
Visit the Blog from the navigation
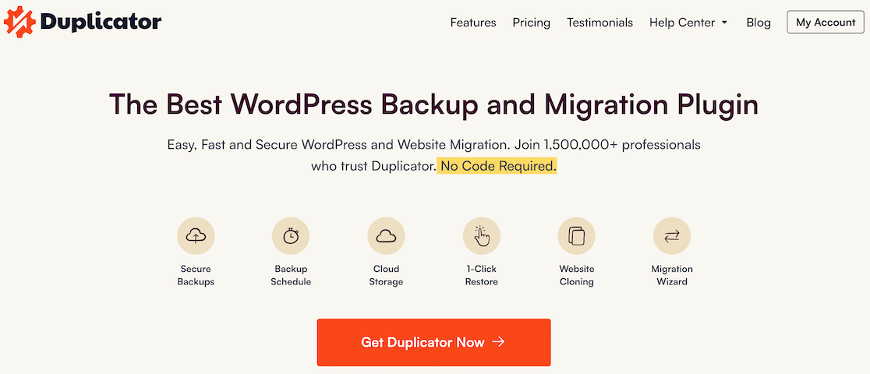tap(759, 23)
